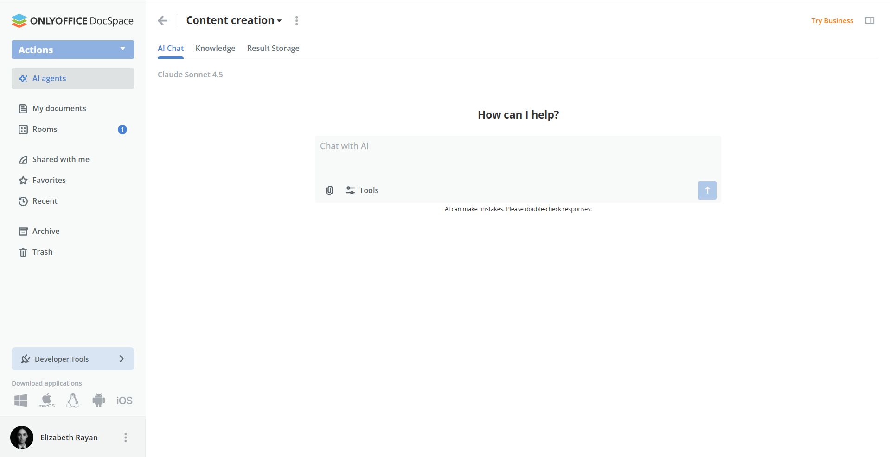The width and height of the screenshot is (890, 457).
Task: Download the iOS application
Action: pyautogui.click(x=124, y=400)
